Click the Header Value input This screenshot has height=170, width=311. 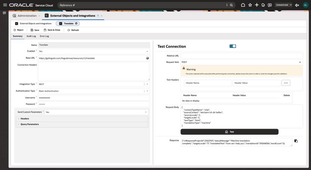coord(256,83)
